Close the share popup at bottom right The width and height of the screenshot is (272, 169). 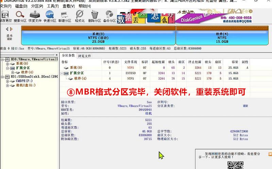(270, 154)
